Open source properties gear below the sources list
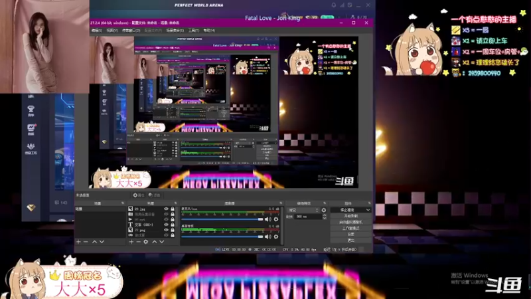The height and width of the screenshot is (299, 531). 145,242
